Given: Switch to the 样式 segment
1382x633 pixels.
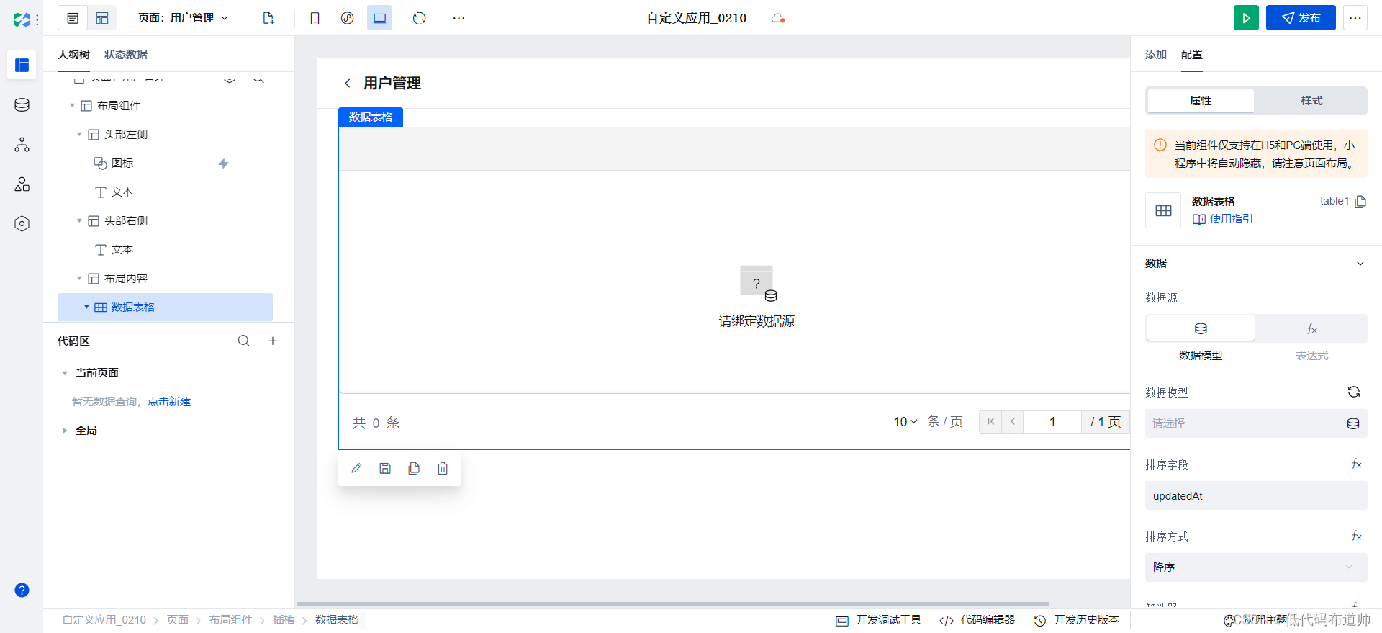Looking at the screenshot, I should tap(1311, 101).
